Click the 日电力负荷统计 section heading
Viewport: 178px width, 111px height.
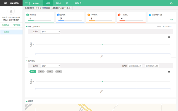[34, 26]
